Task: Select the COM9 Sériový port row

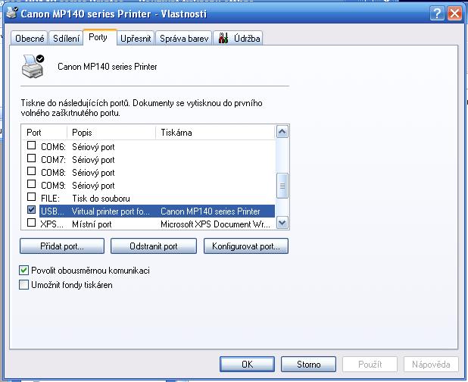Action: 148,186
